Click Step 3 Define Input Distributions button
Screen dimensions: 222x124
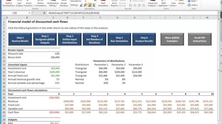click(70, 40)
